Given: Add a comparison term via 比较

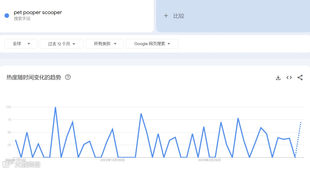Looking at the screenshot, I should pyautogui.click(x=179, y=16).
